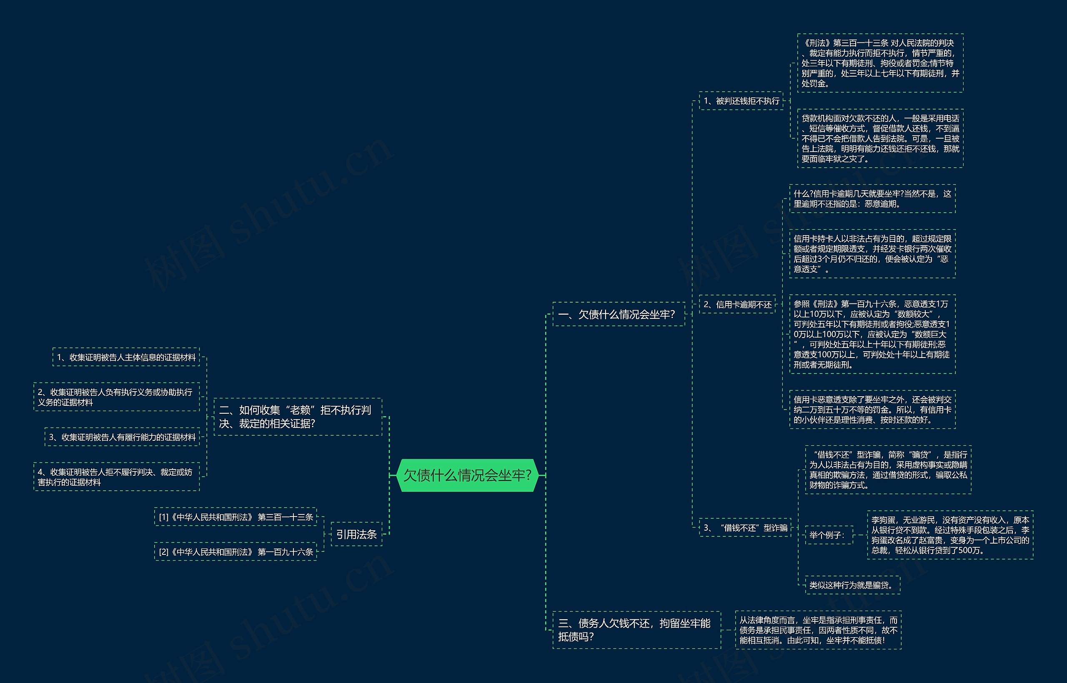Click node 3、“借钱不还”型诈骗
The width and height of the screenshot is (1067, 683).
click(745, 527)
